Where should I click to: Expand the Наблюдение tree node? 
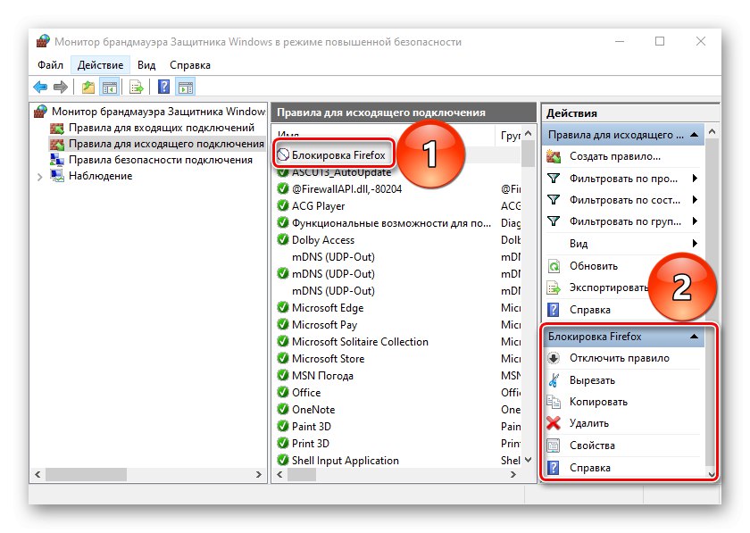[x=39, y=176]
